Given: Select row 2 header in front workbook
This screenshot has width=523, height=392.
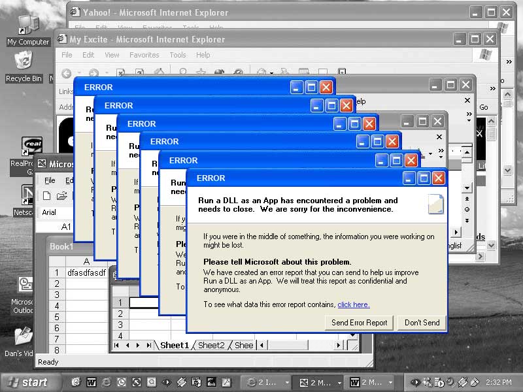Looking at the screenshot, I should pos(120,314).
